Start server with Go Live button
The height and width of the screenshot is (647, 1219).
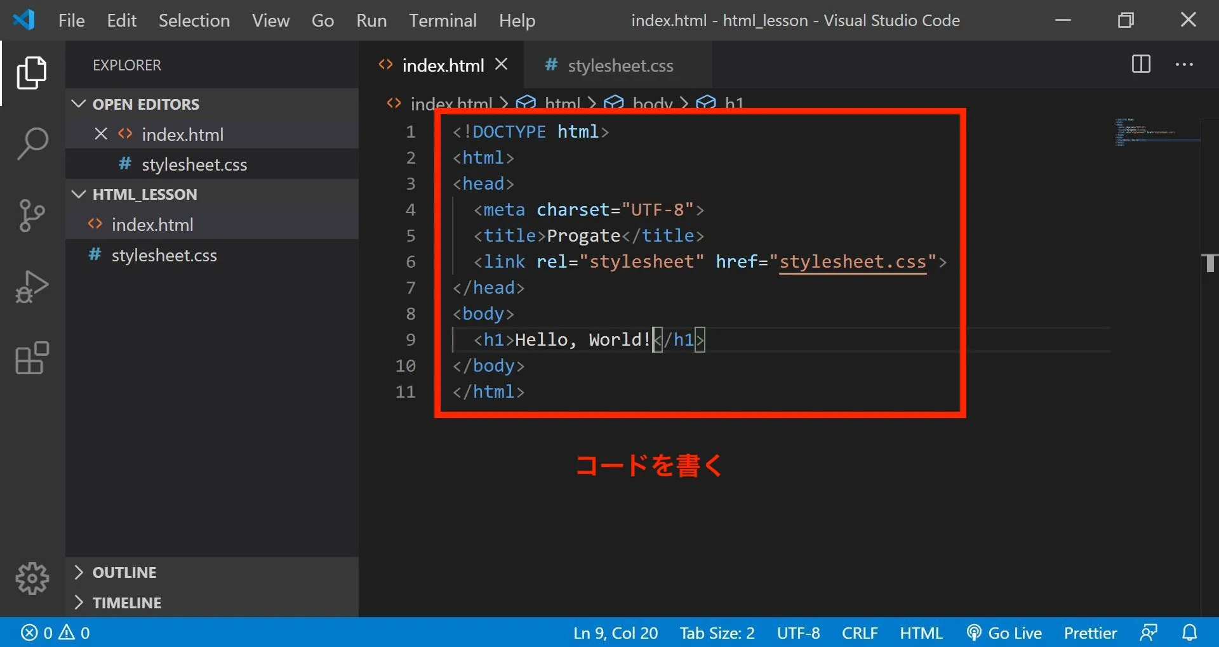(1004, 632)
